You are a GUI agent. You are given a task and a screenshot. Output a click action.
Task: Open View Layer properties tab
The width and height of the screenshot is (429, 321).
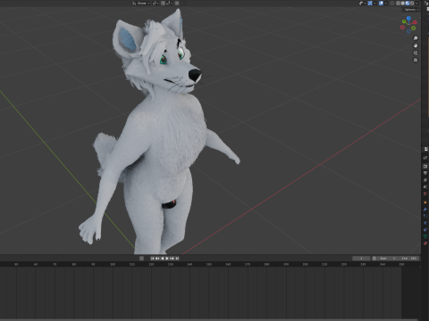pyautogui.click(x=425, y=180)
